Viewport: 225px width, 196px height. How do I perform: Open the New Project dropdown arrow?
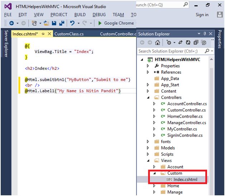[x=40, y=23]
